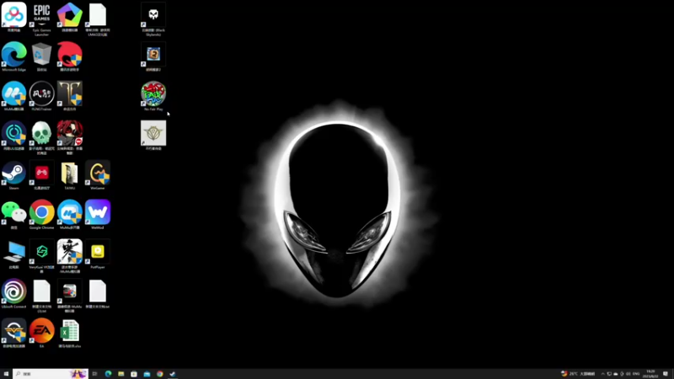Launch the WeMod desktop shortcut
This screenshot has width=674, height=379.
[98, 213]
